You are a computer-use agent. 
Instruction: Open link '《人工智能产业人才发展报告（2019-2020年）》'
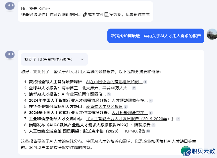point(130,119)
